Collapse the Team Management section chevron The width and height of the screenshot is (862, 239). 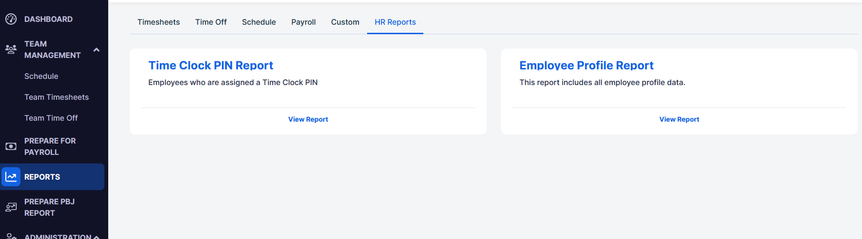pos(96,49)
